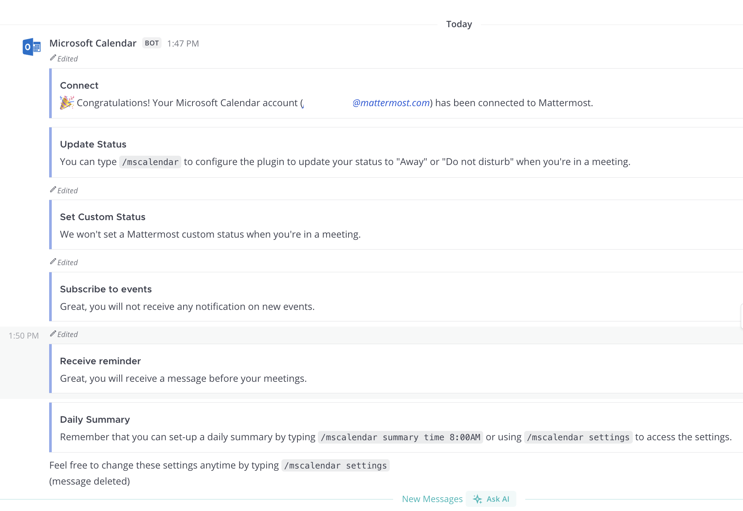
Task: Click the party popper emoji in the Connect message
Action: pos(66,102)
